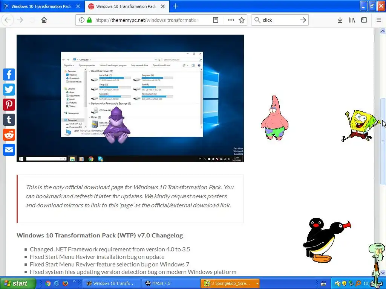Click the Pingu penguins desktop character

[326, 240]
